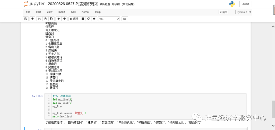Open cell type dropdown 代码
The image size is (275, 130).
[109, 19]
